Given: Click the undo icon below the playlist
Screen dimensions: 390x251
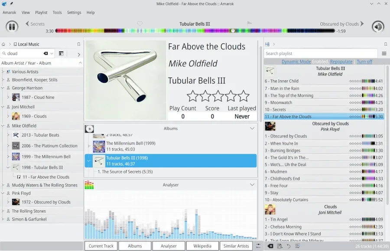Looking at the screenshot, I should point(289,246).
